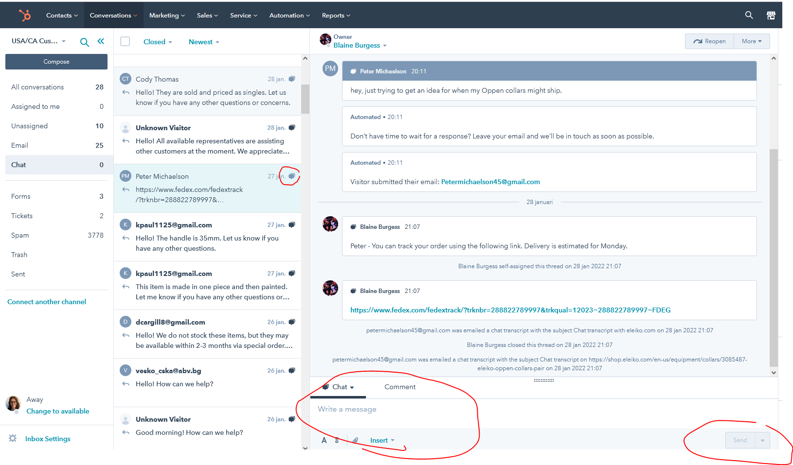This screenshot has height=465, width=793.
Task: Click the conversation thread vertical scrollbar
Action: point(774,258)
